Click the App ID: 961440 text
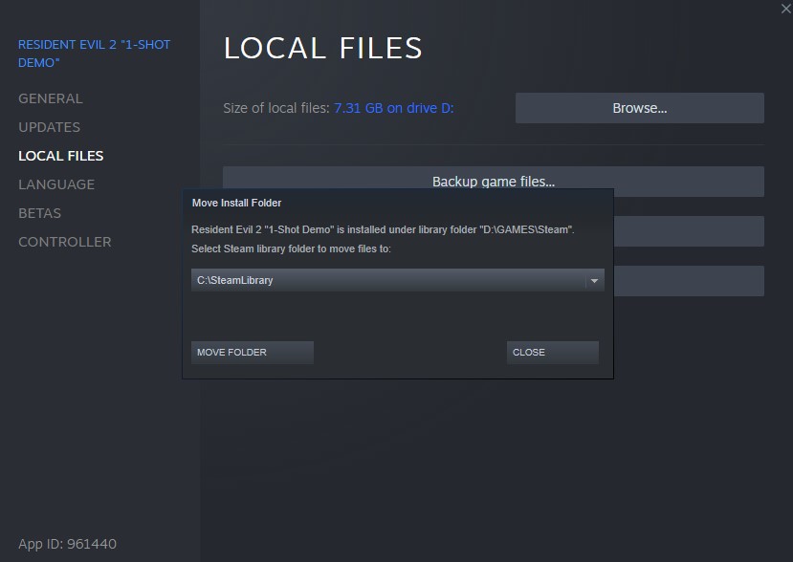 coord(67,544)
